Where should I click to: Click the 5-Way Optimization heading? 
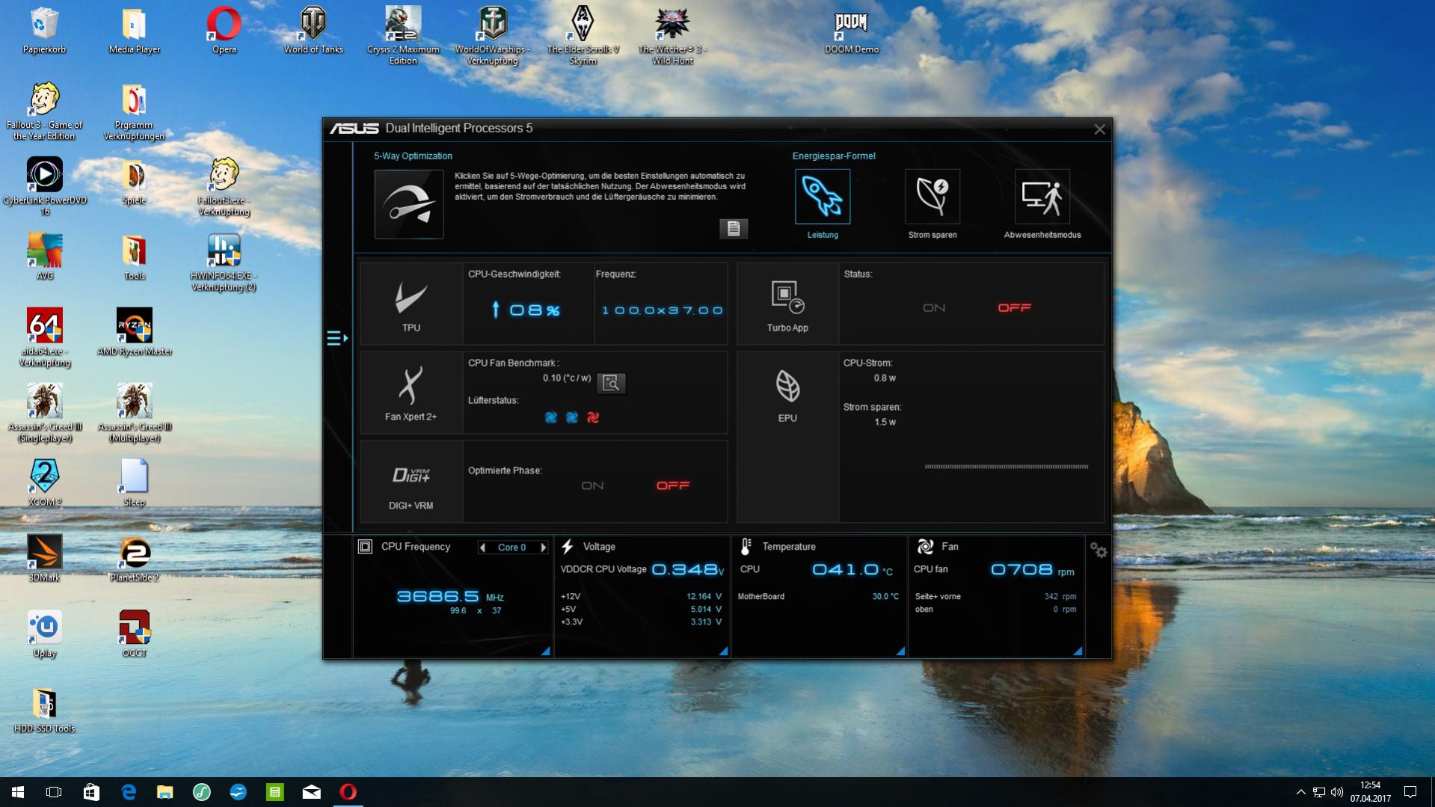[413, 156]
